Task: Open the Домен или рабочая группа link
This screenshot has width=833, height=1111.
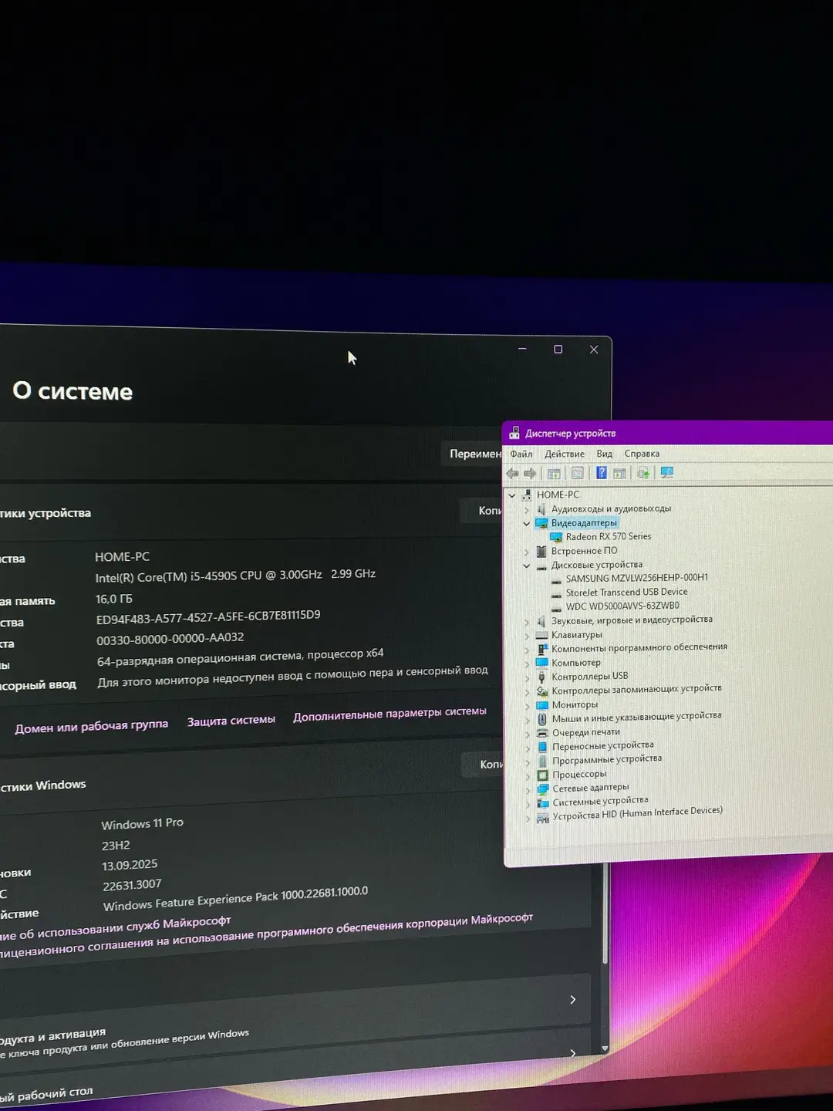Action: (92, 726)
